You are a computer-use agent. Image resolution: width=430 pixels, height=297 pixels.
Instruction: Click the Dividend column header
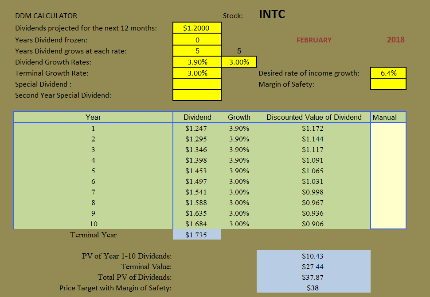(x=197, y=117)
